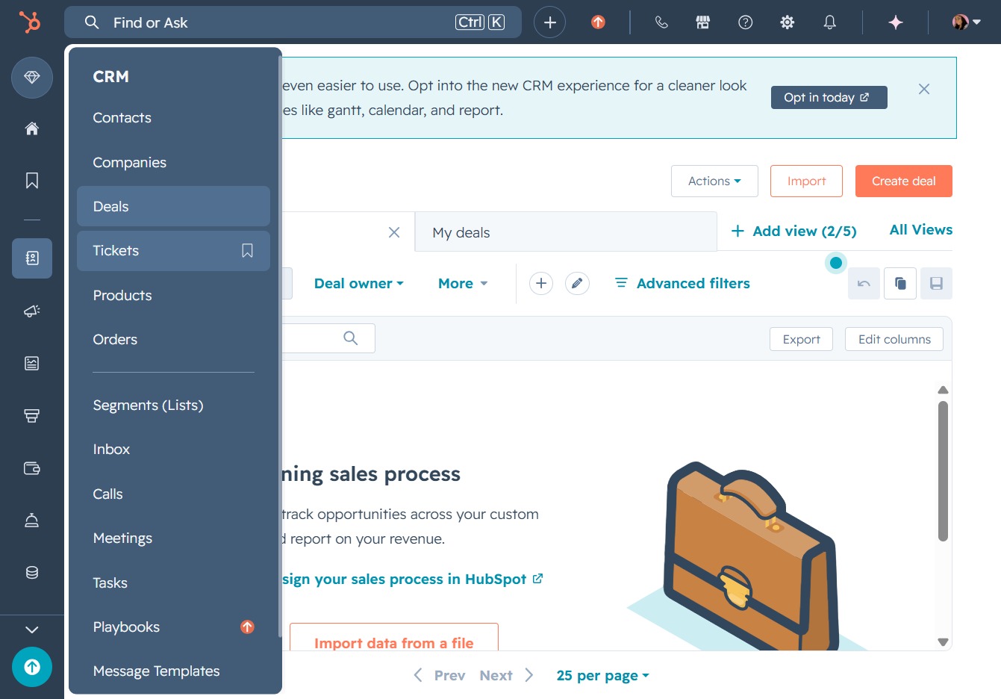The height and width of the screenshot is (699, 1001).
Task: Open the Service bell sidebar icon
Action: (32, 521)
